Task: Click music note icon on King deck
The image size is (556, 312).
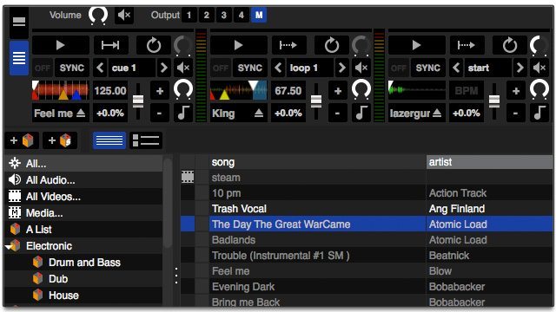Action: pyautogui.click(x=361, y=113)
